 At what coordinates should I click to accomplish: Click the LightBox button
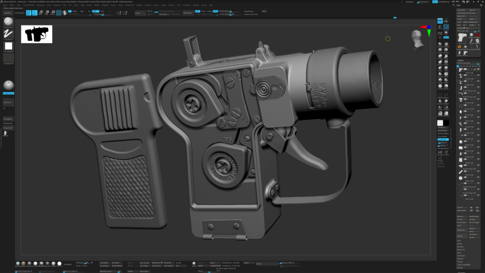pyautogui.click(x=8, y=13)
